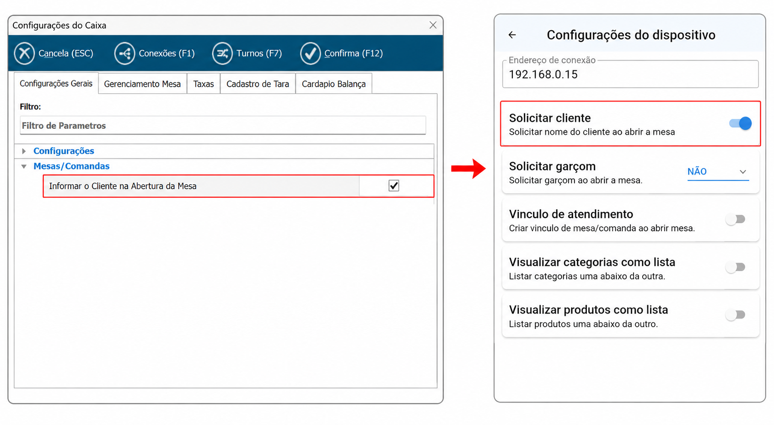Click 'Listar categorias uma abaixo da outra.'
The width and height of the screenshot is (774, 425).
pos(587,276)
